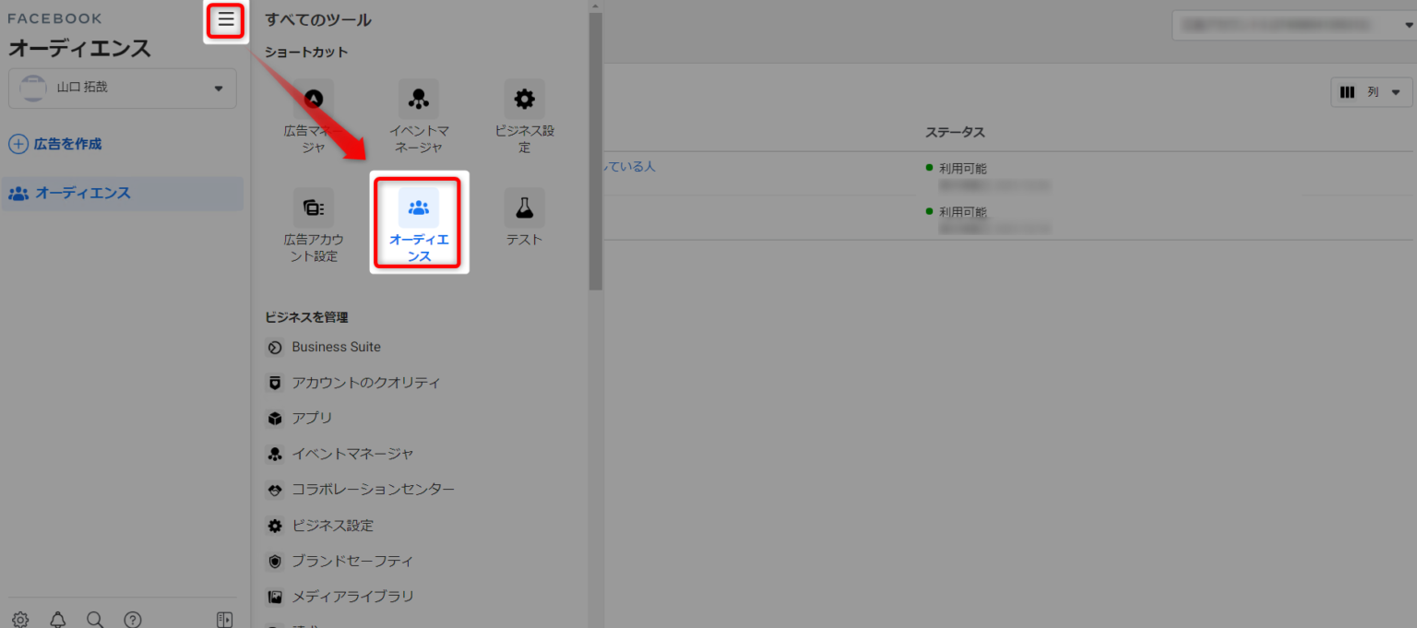Open the 広告マネージャ shortcut
This screenshot has width=1417, height=628.
point(314,117)
